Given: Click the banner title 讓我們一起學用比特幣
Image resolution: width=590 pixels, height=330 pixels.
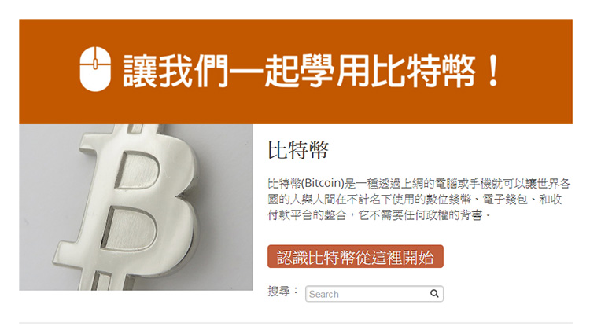Looking at the screenshot, I should (299, 71).
